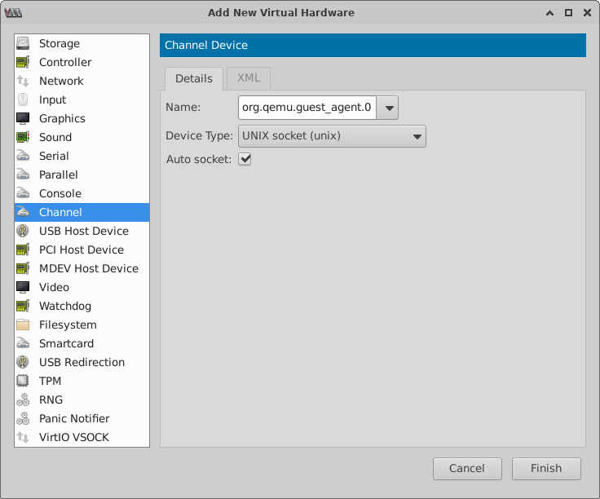Uncheck the Auto socket checkbox
600x499 pixels.
click(245, 159)
